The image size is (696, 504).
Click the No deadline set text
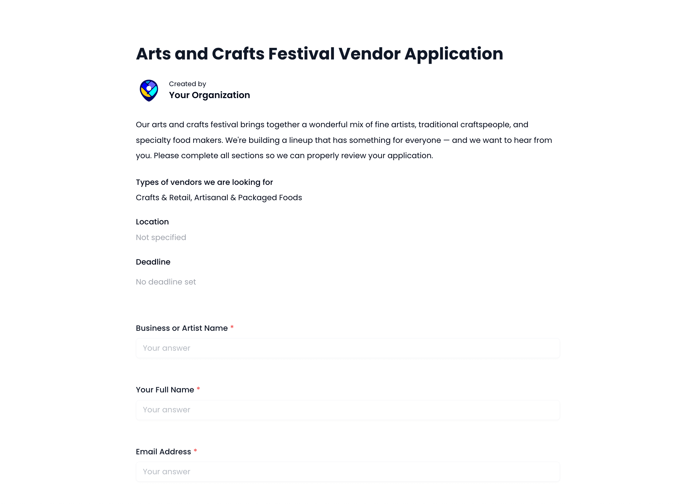166,282
